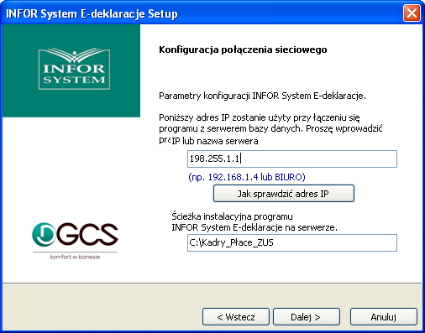Click the installation path field C:\Kadry_Płace_ZUS
The height and width of the screenshot is (333, 425).
click(292, 242)
